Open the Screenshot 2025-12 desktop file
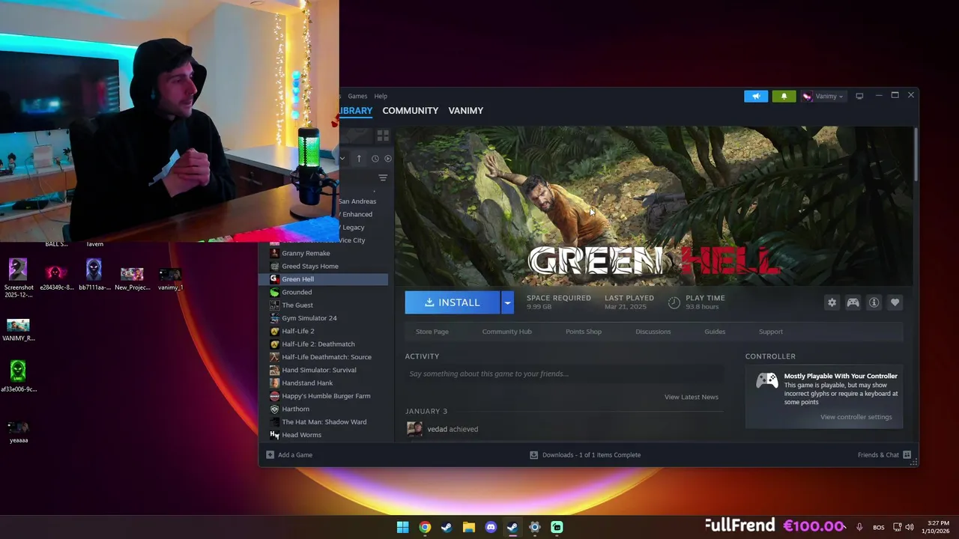Viewport: 959px width, 539px height. 18,277
